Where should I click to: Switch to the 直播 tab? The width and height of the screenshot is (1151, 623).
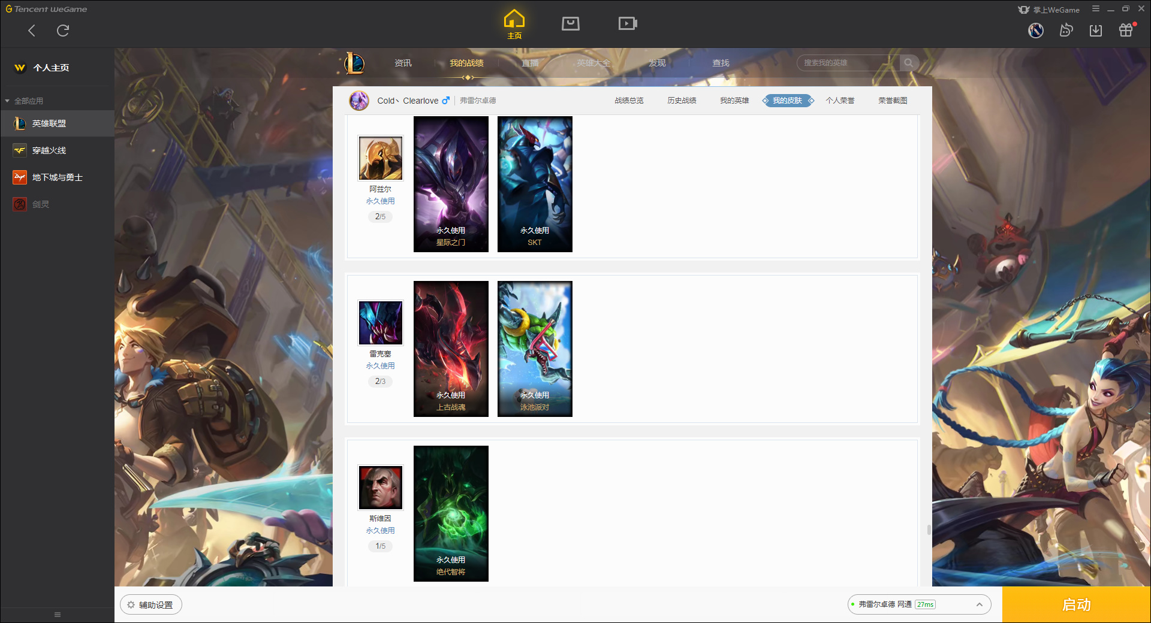tap(530, 63)
